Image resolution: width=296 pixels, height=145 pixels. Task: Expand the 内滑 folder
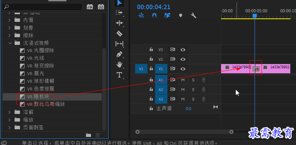pos(10,20)
